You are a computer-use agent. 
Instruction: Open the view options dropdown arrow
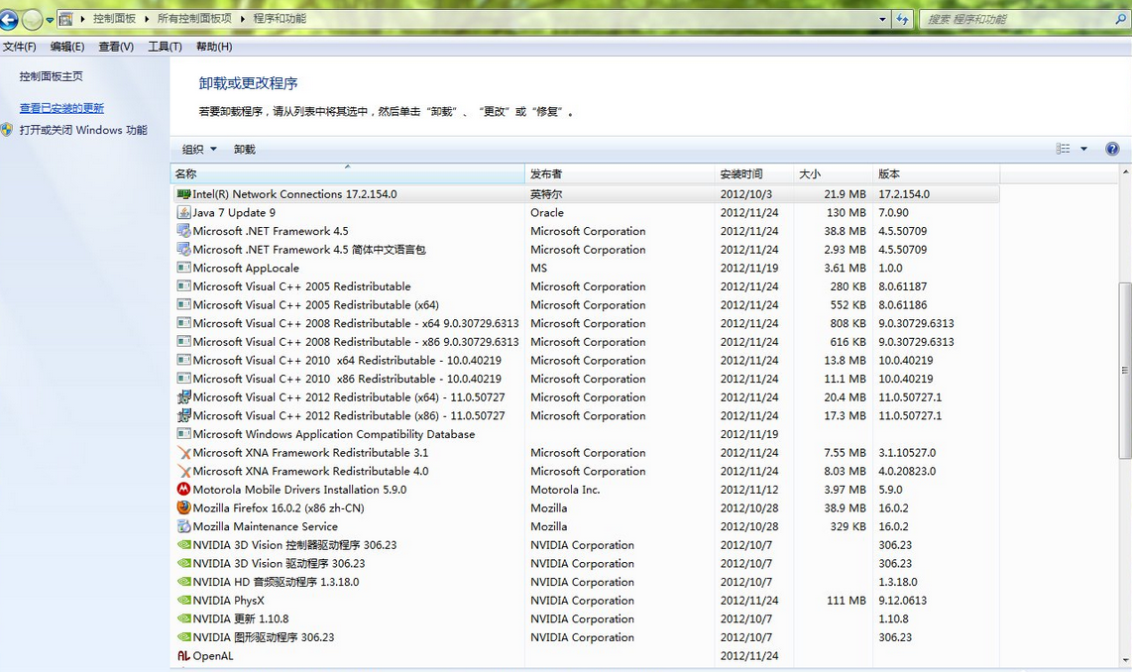(x=1083, y=149)
